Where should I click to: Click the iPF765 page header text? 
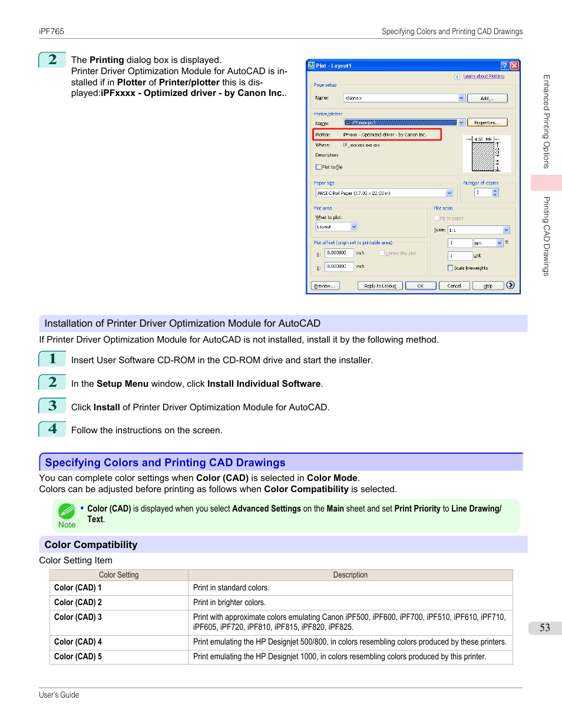52,31
